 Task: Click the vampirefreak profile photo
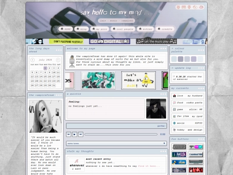pos(45,116)
